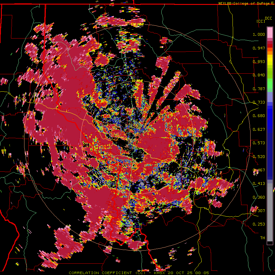Click the TH label at the bottom of the scale
The height and width of the screenshot is (275, 275).
[262, 238]
